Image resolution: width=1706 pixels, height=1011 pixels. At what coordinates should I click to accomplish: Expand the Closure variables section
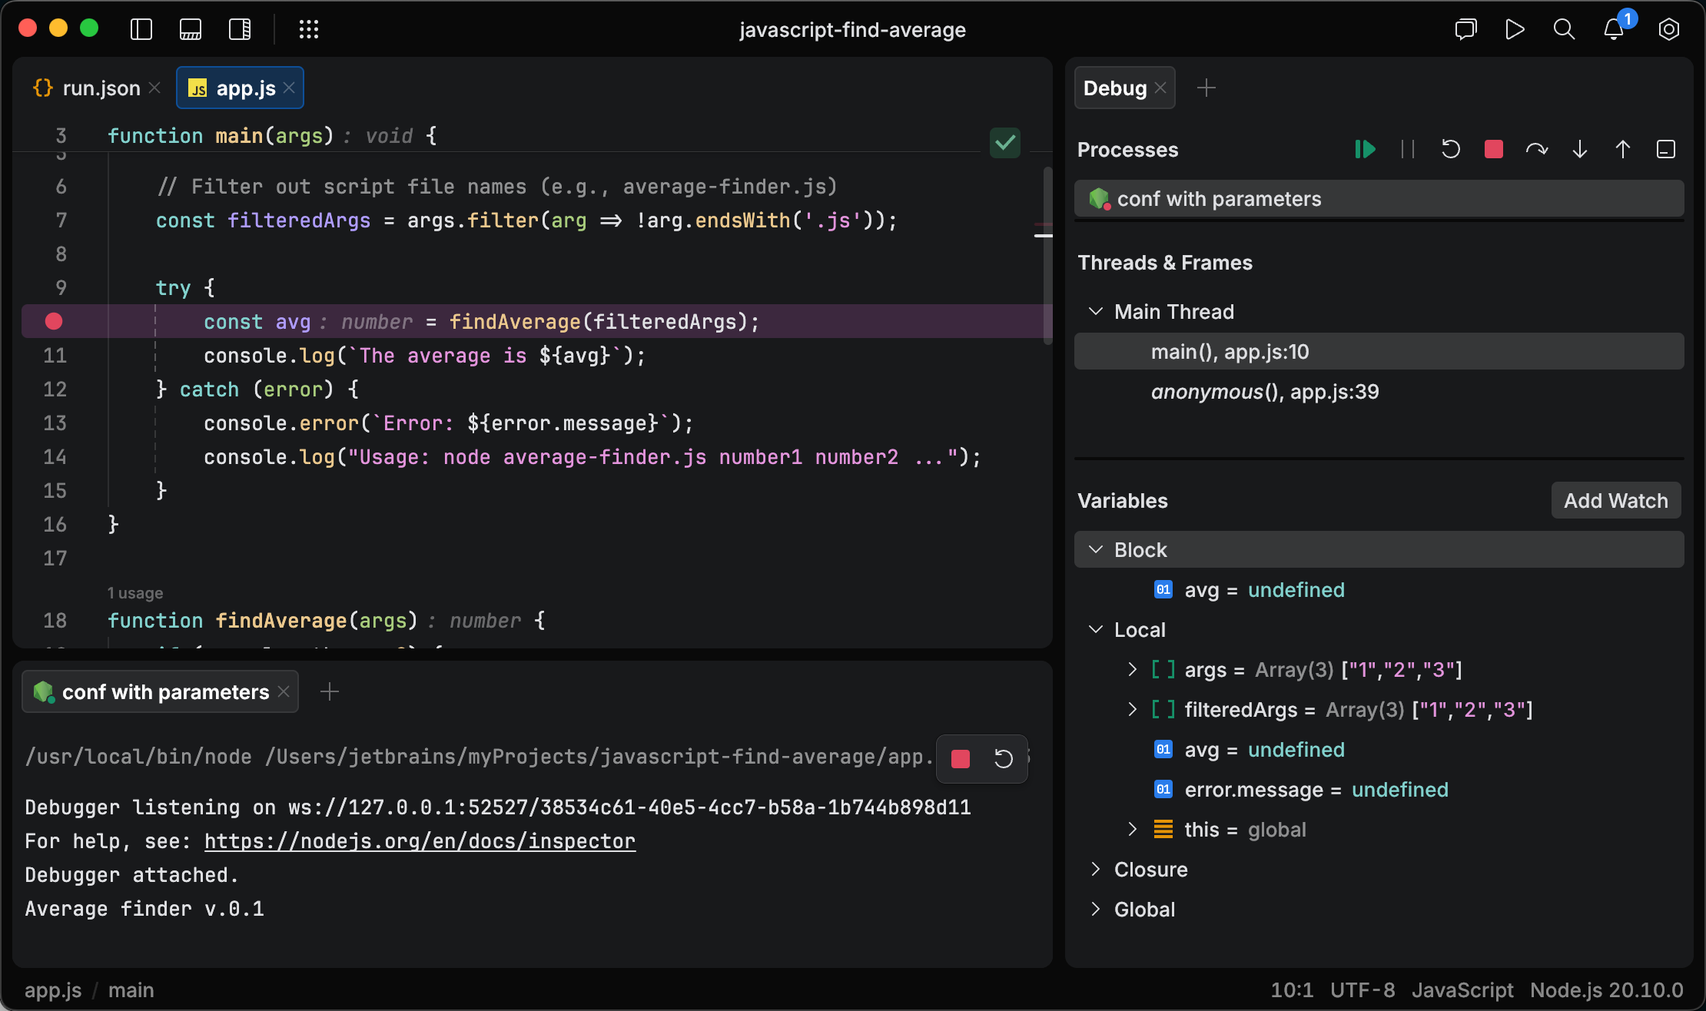tap(1096, 869)
